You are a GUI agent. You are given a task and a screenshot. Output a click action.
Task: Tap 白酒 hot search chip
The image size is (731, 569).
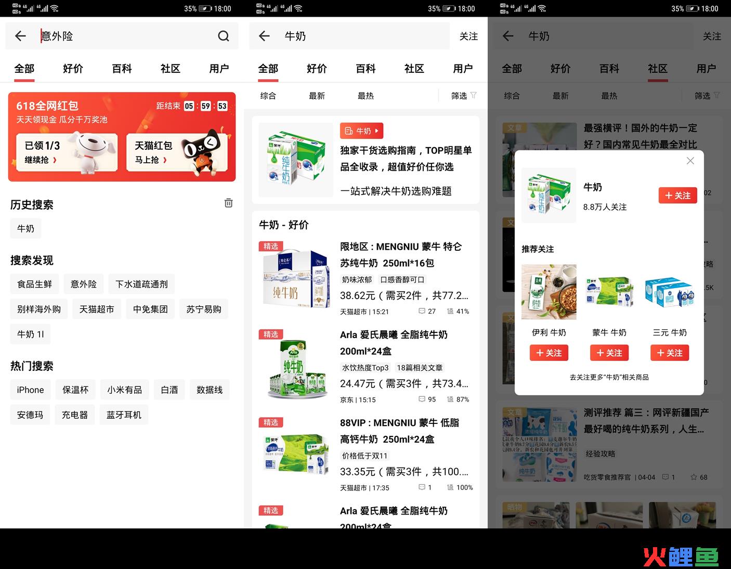coord(169,390)
